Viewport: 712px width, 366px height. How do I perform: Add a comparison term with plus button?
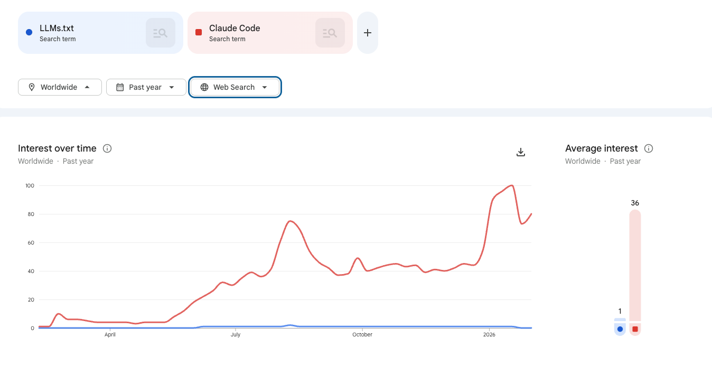pos(368,33)
